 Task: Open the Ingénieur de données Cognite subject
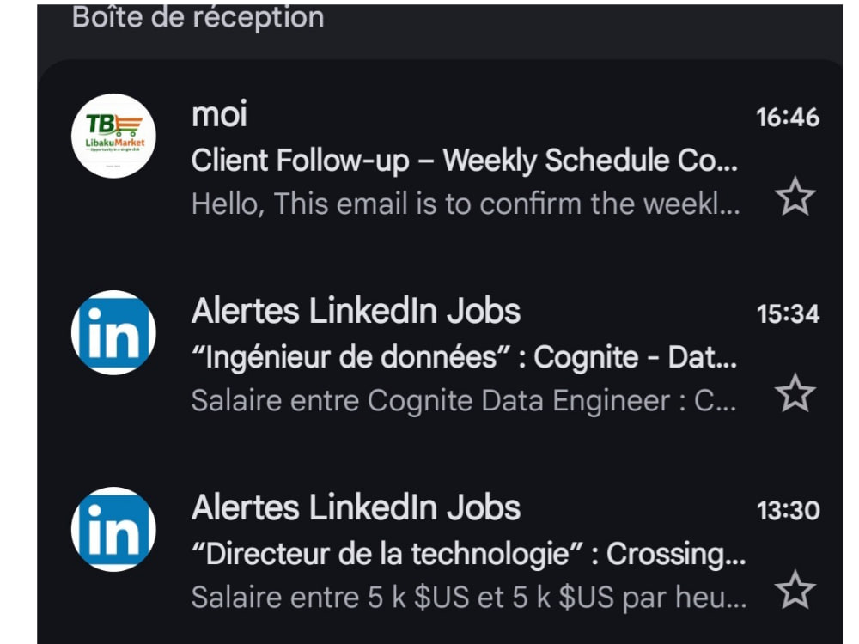pyautogui.click(x=464, y=357)
